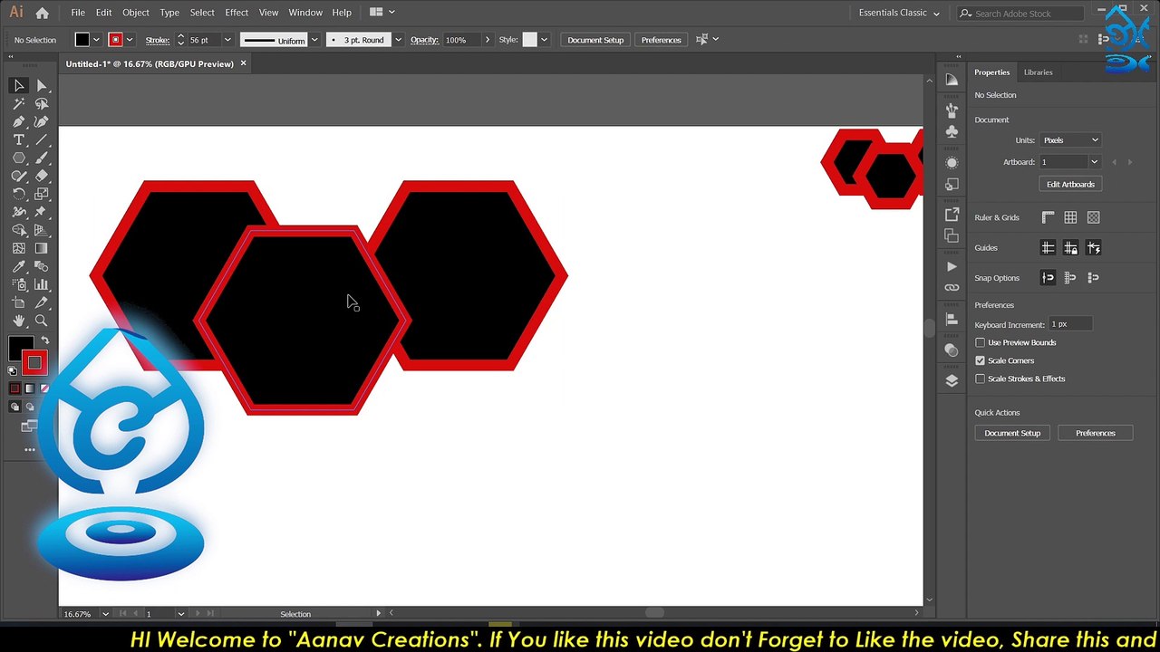Click Document Setup in Quick Actions
The image size is (1160, 652).
pyautogui.click(x=1012, y=433)
